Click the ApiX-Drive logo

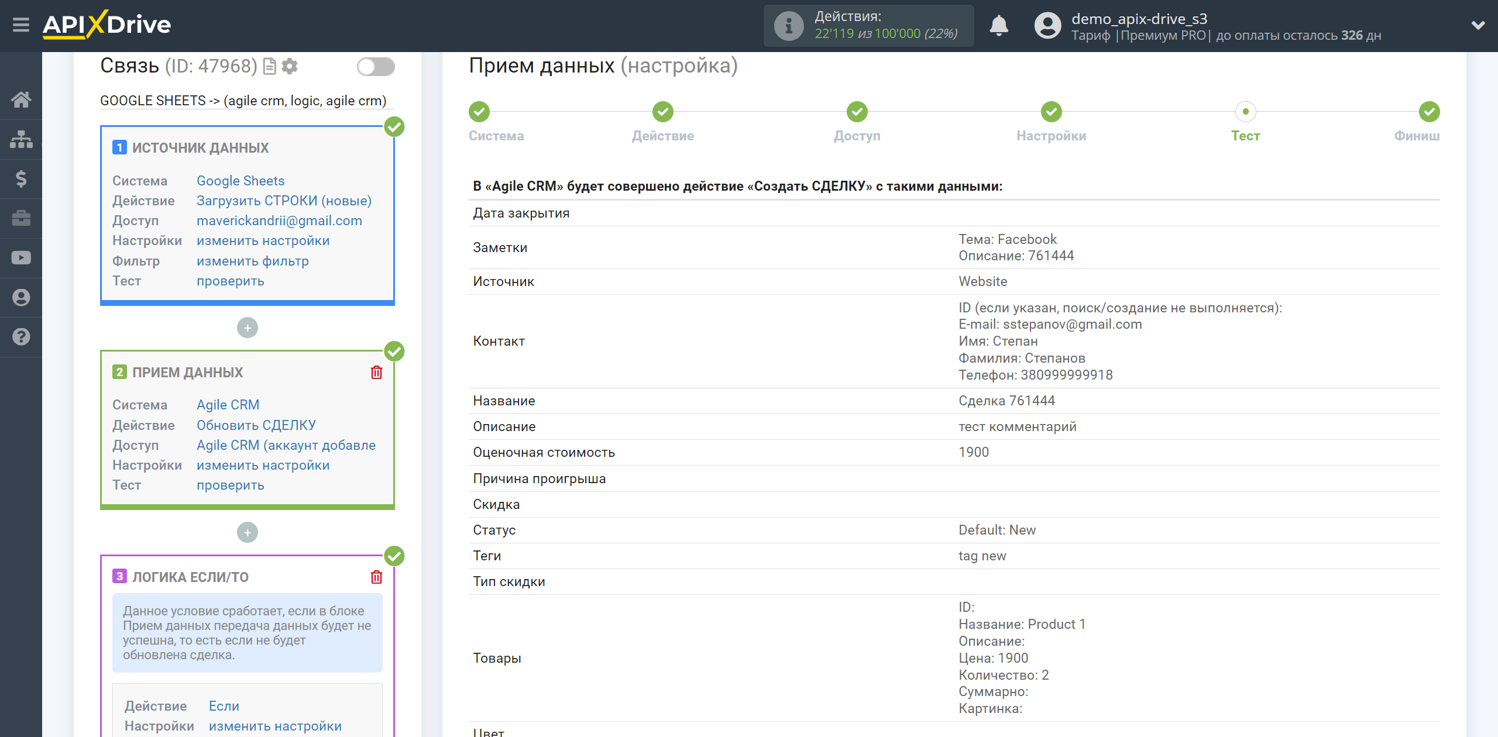[x=106, y=25]
